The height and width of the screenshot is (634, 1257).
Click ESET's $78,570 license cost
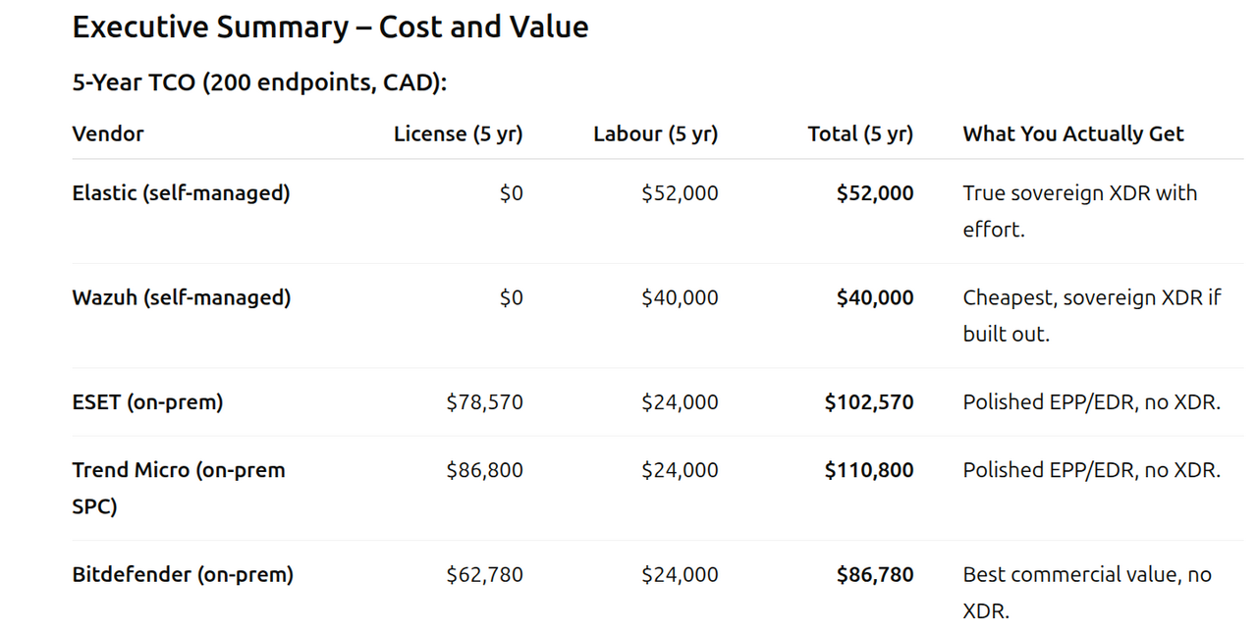[x=484, y=401]
